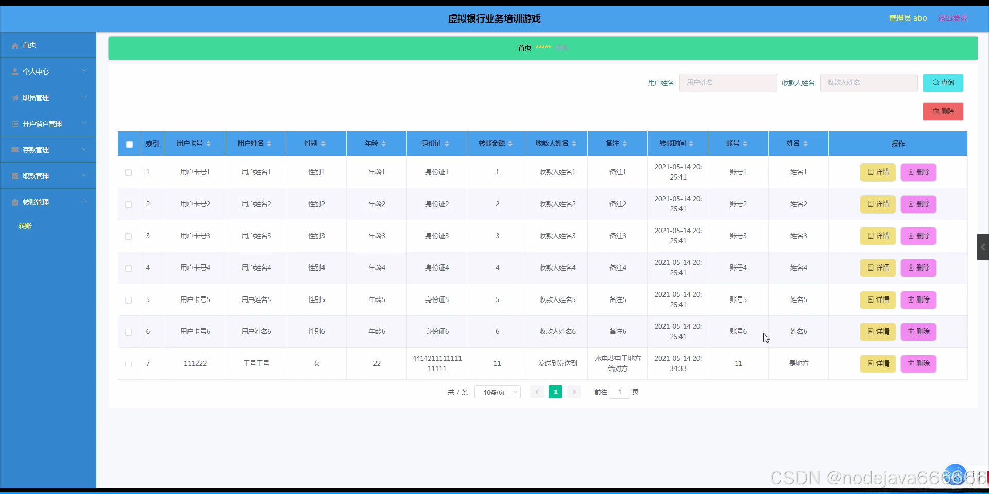Click the cell 工号工号
989x494 pixels.
(x=256, y=364)
